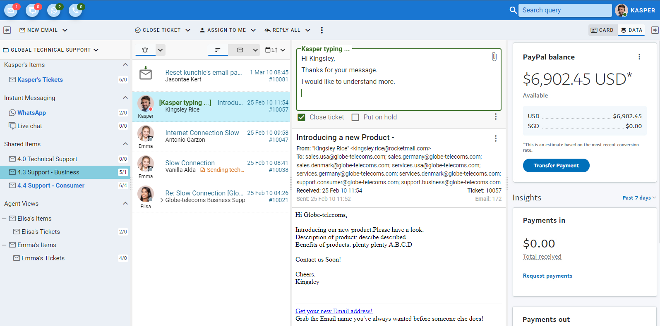
Task: Open the PayPal balance three-dot menu
Action: (639, 57)
